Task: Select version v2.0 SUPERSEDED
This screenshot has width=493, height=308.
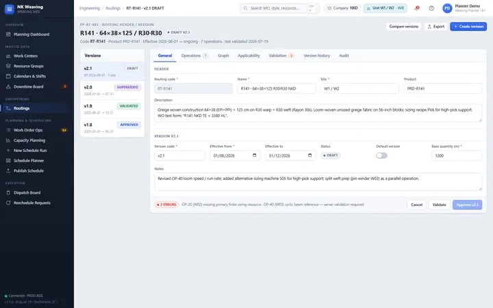Action: [x=112, y=90]
